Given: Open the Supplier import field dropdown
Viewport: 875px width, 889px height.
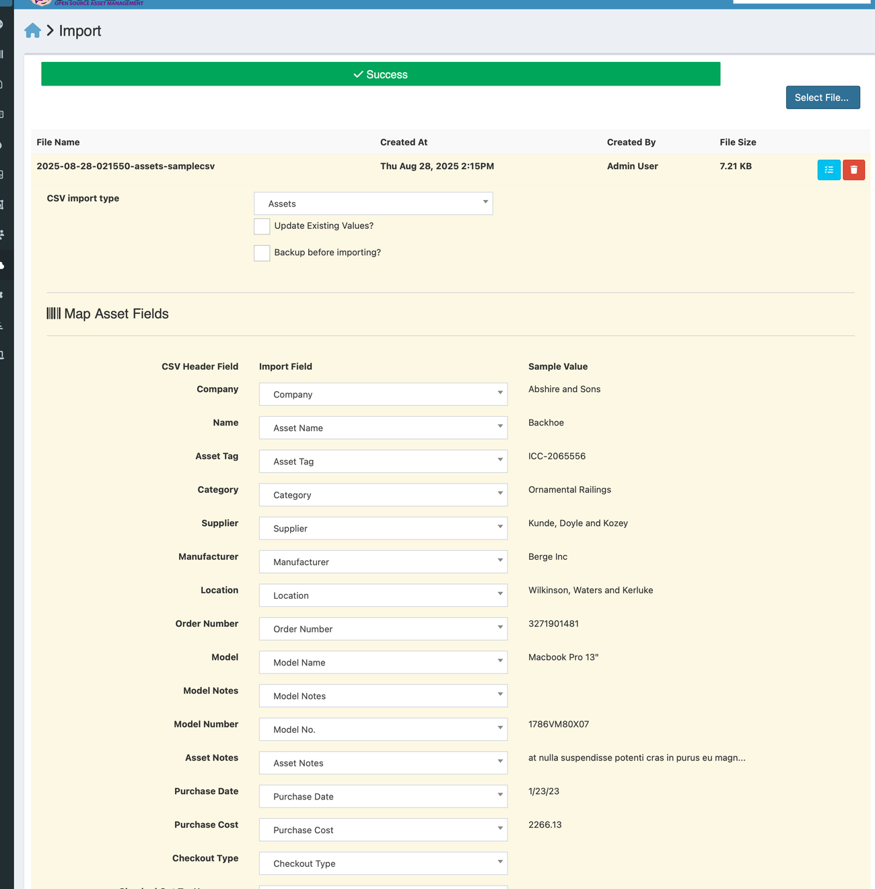Looking at the screenshot, I should point(383,529).
